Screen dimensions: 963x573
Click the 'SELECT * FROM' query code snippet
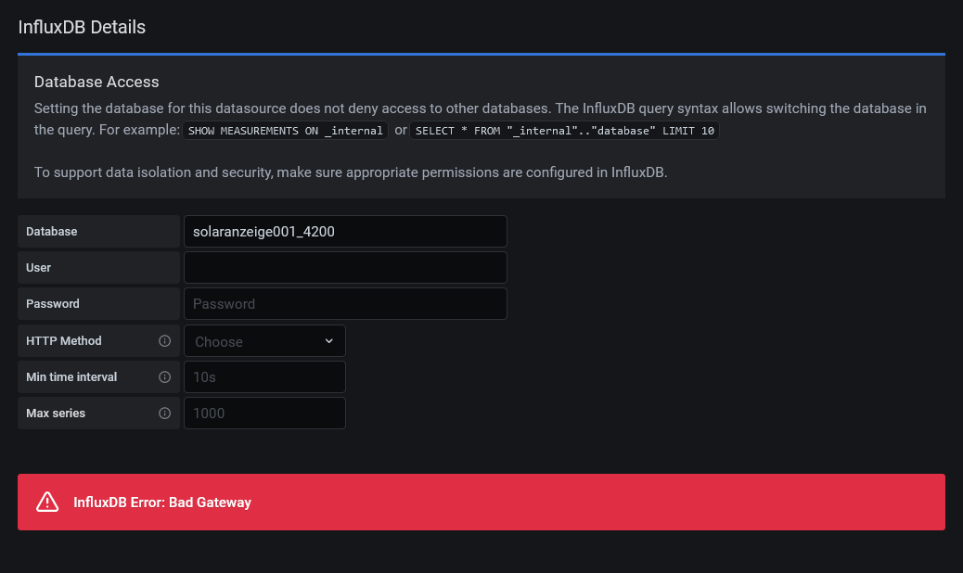click(x=564, y=131)
